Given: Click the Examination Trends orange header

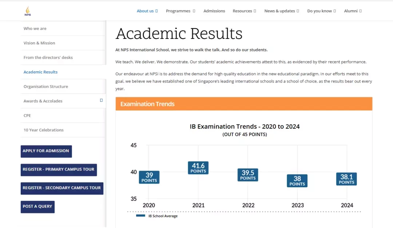Looking at the screenshot, I should pyautogui.click(x=244, y=104).
